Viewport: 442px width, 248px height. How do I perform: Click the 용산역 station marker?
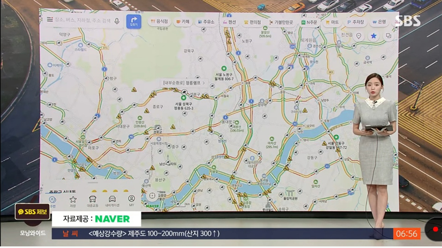[x=146, y=181]
